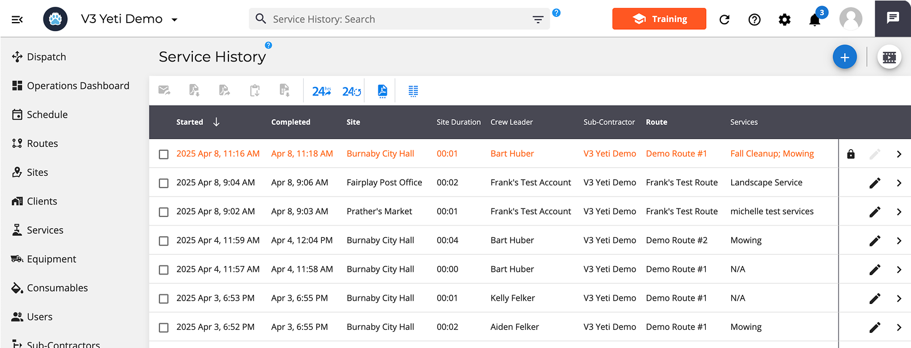Click the notifications bell icon
911x348 pixels.
[x=814, y=20]
